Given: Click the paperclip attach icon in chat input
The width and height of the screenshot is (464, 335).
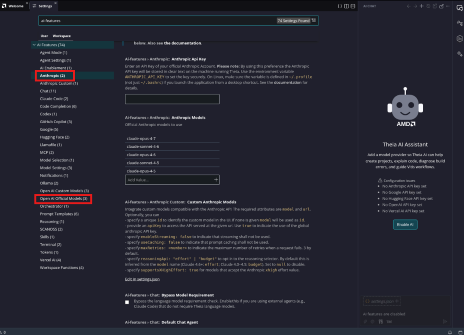Looking at the screenshot, I should tap(365, 322).
